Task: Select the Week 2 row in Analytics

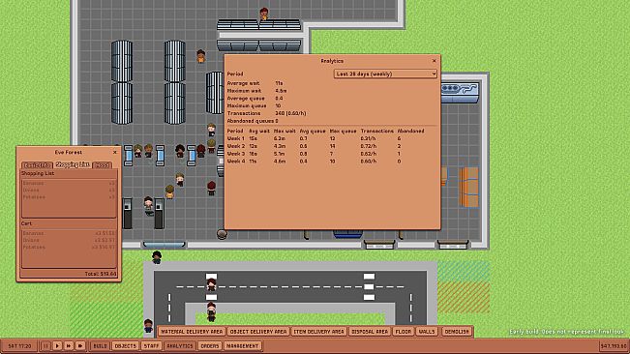Action: coord(332,146)
